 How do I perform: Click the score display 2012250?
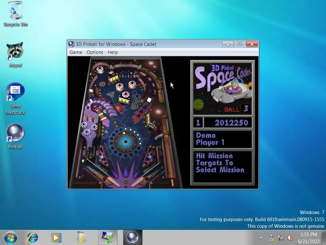click(x=228, y=122)
